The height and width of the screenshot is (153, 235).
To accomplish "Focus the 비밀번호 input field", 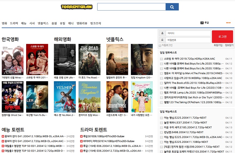I will (x=188, y=40).
